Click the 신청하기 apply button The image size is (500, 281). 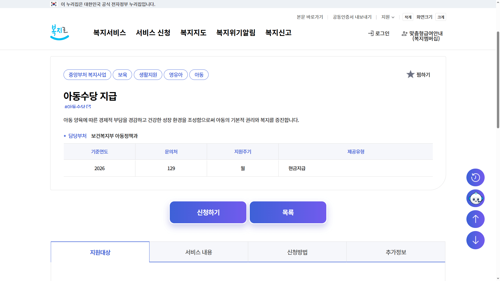(208, 212)
